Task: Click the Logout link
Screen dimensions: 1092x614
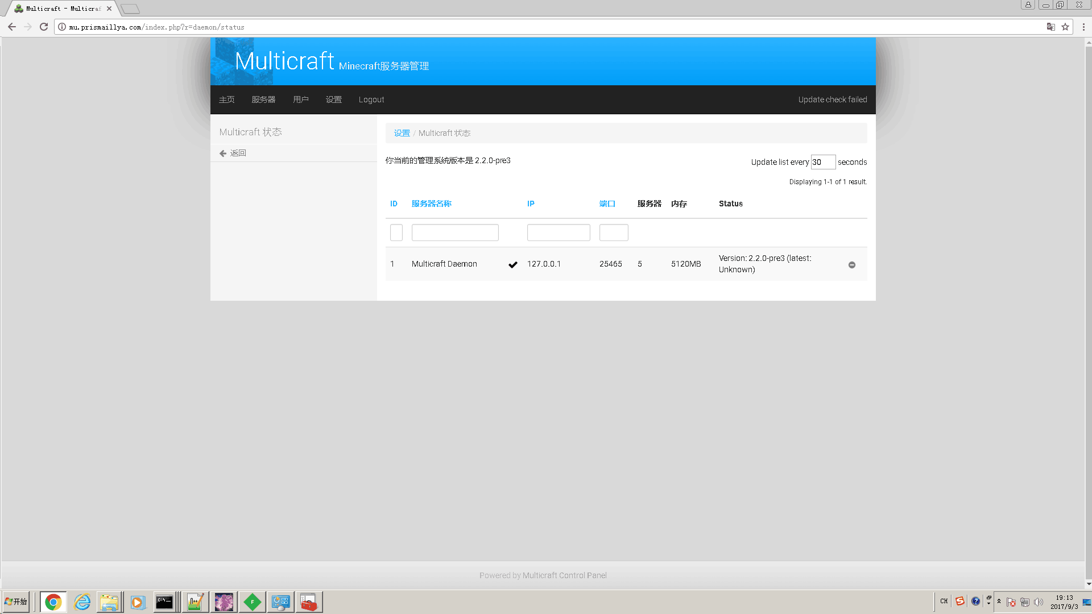Action: pos(371,99)
